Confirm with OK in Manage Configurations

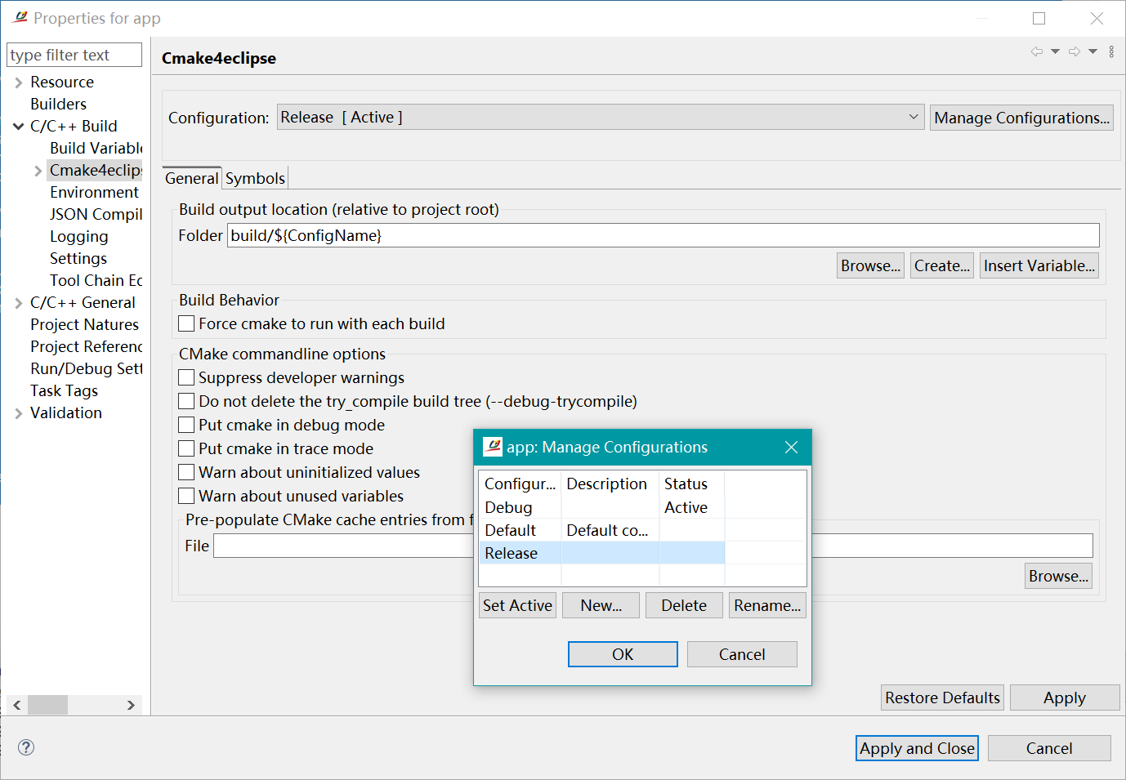(623, 654)
